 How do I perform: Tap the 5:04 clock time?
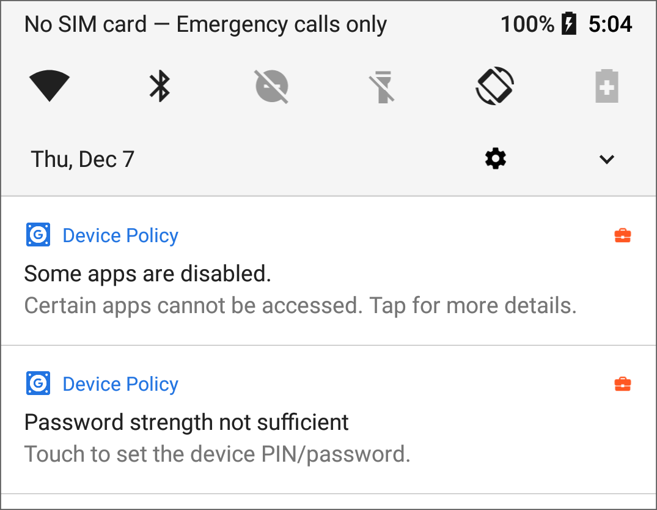click(x=610, y=24)
